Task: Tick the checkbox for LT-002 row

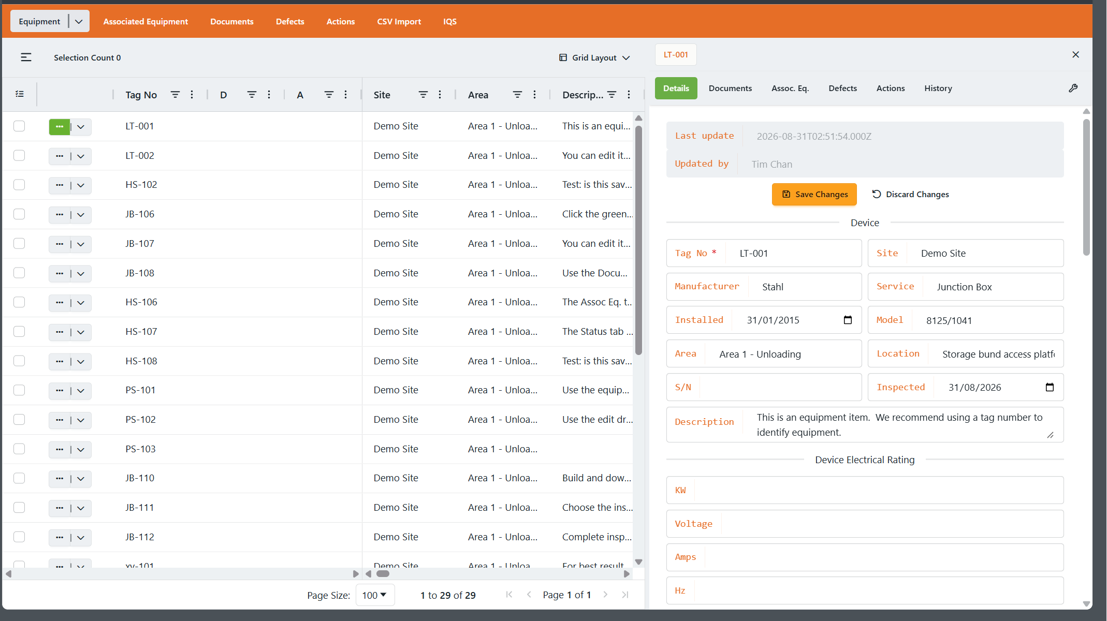Action: pyautogui.click(x=19, y=156)
